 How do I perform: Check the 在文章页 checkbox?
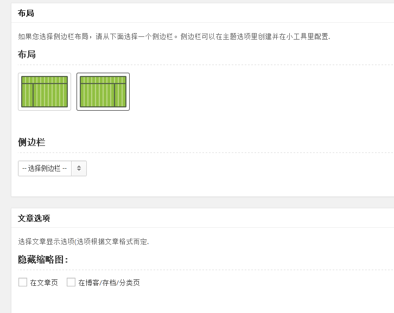tap(23, 282)
